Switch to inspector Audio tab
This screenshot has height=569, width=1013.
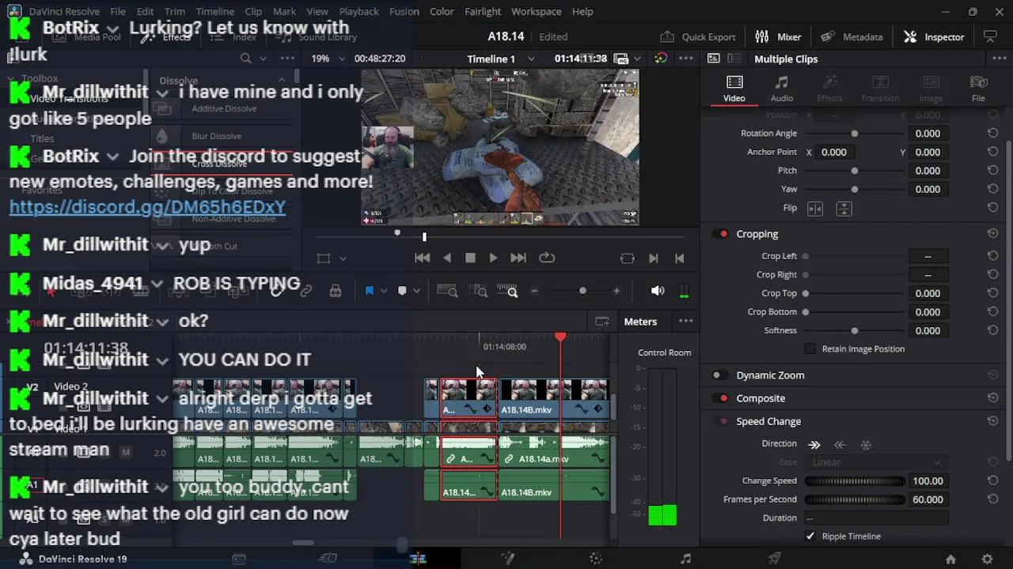click(x=782, y=89)
